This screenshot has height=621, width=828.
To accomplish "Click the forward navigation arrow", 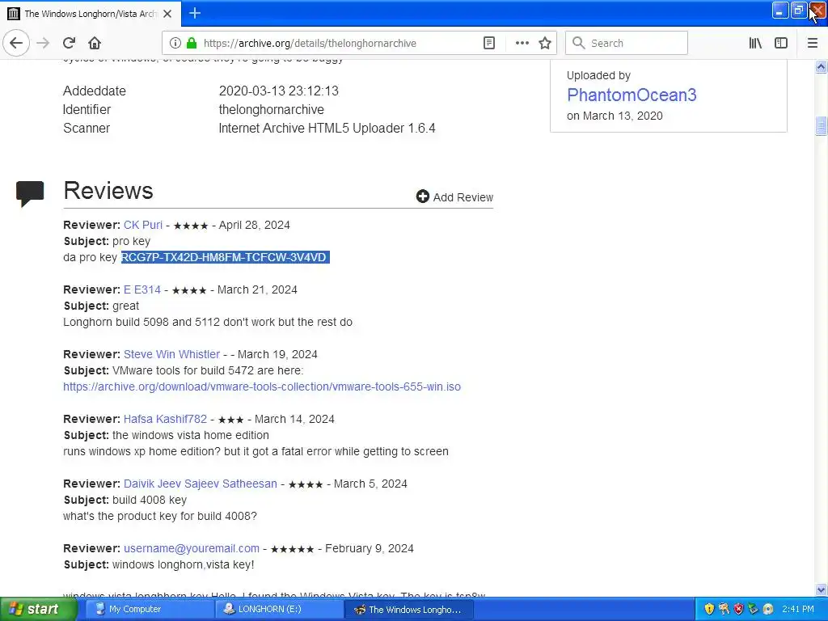I will point(43,43).
